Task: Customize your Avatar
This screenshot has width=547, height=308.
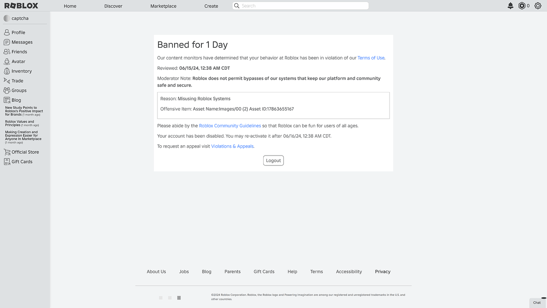Action: coord(17,61)
